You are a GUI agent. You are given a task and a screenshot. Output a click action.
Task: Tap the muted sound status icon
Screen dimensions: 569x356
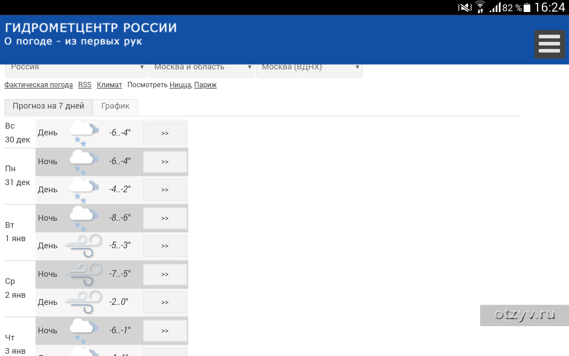click(x=465, y=7)
